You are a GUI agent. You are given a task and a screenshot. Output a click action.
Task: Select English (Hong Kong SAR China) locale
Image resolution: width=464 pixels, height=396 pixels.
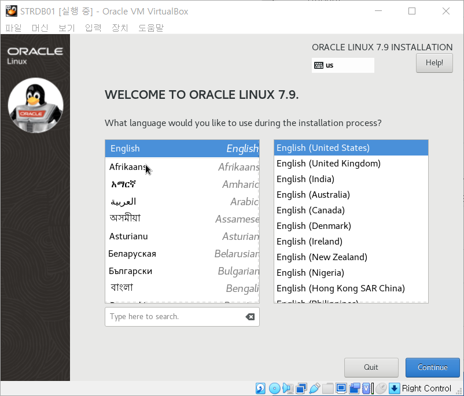pyautogui.click(x=351, y=288)
